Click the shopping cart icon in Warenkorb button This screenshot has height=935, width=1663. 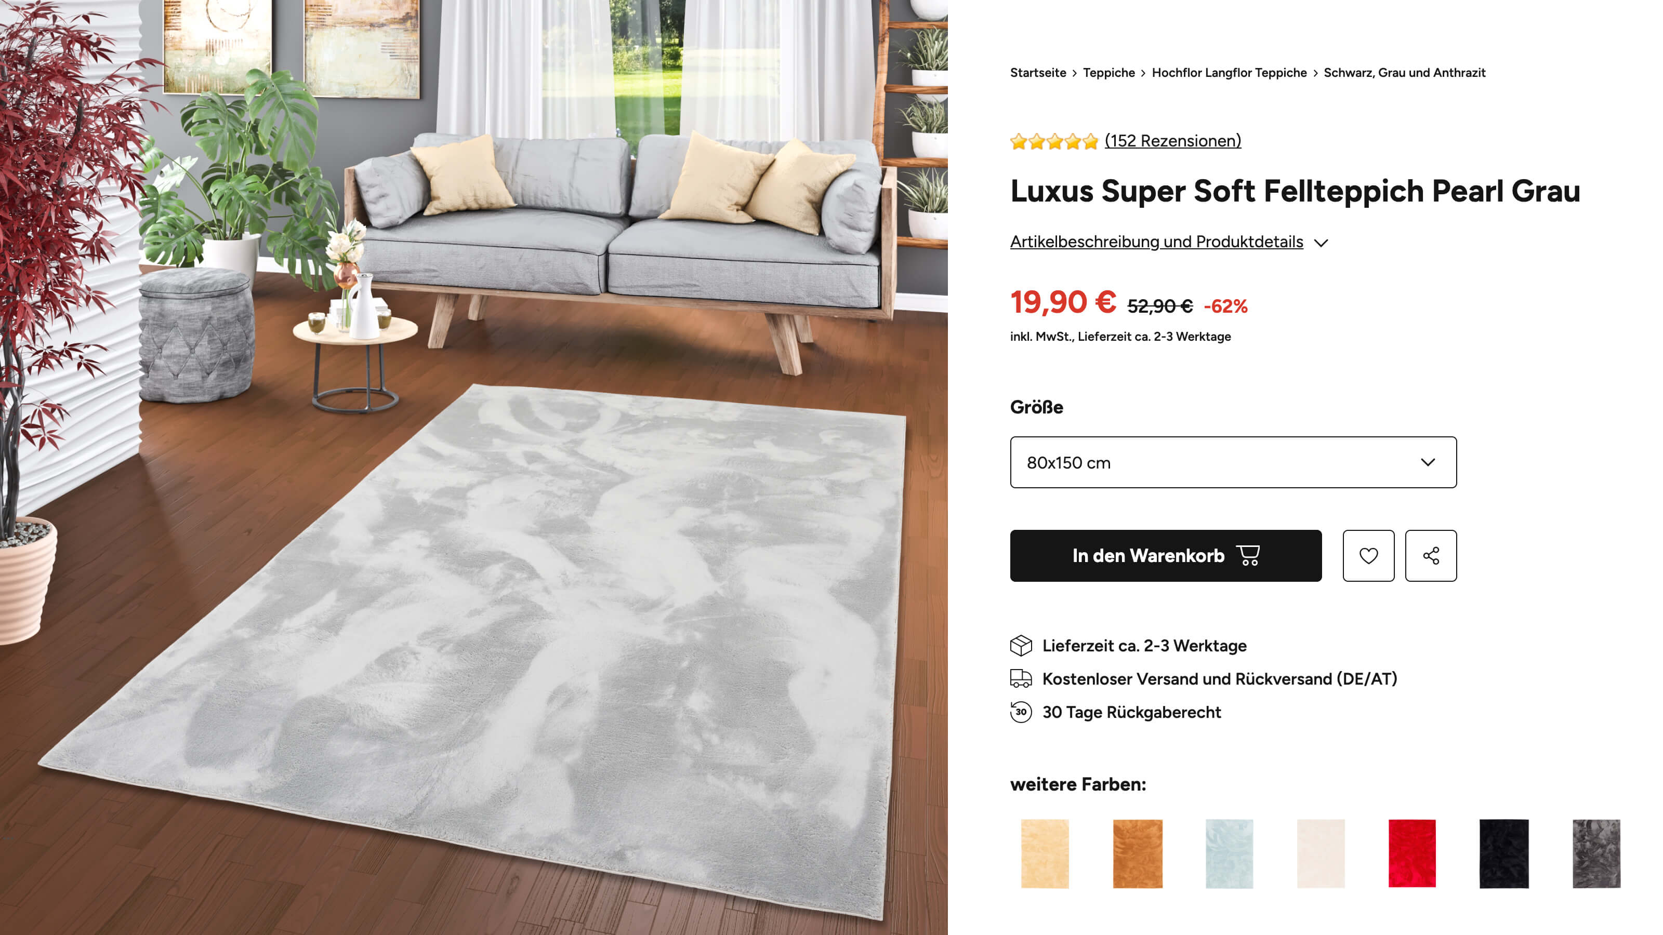tap(1248, 555)
